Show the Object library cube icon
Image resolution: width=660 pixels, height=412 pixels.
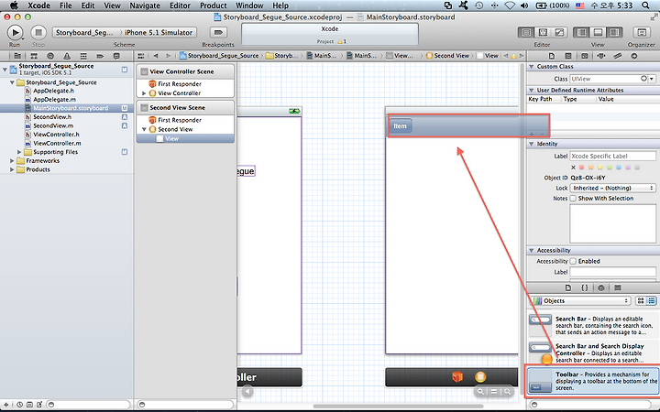point(601,288)
